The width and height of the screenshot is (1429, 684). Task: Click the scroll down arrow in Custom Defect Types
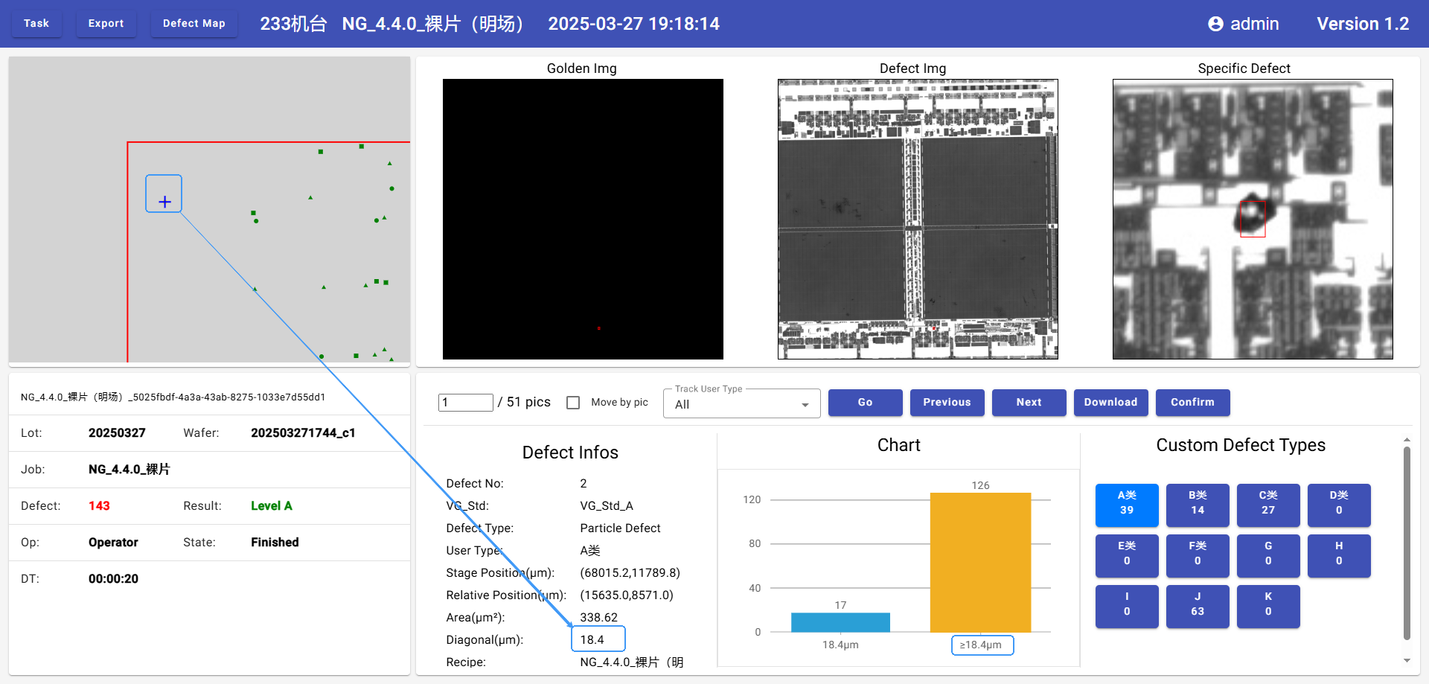(1406, 660)
